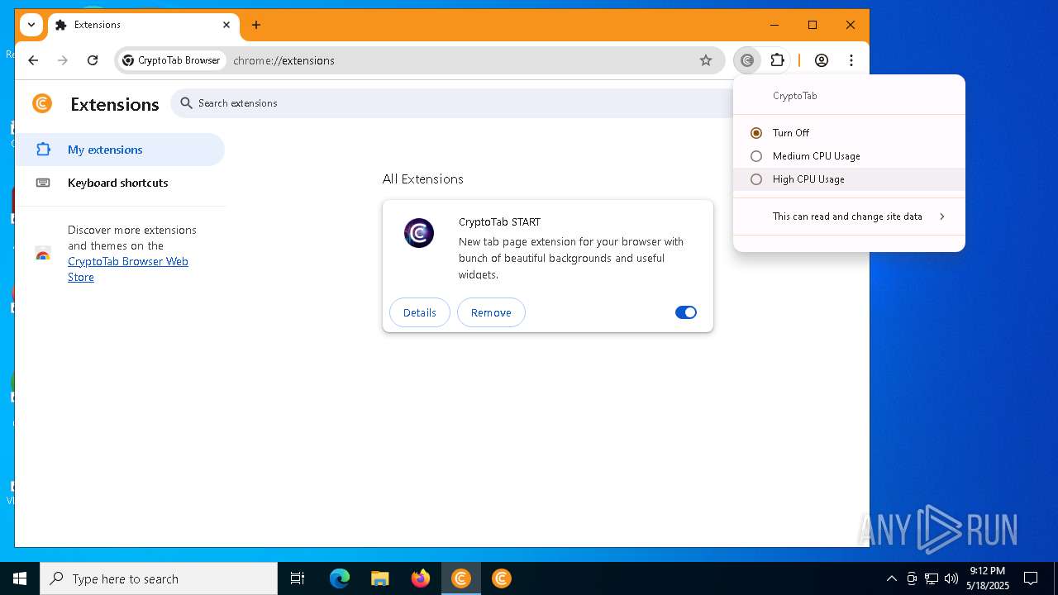Click the CryptoTab Browser site chip

coord(172,60)
